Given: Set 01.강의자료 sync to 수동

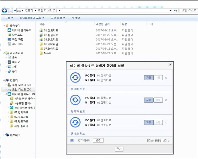Looking at the screenshot, I should click(x=158, y=77).
